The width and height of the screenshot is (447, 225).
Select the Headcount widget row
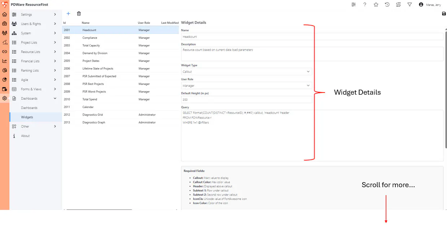(120, 30)
